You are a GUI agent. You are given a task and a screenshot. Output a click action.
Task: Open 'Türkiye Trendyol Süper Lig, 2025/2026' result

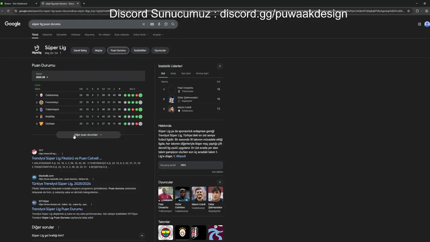click(61, 184)
